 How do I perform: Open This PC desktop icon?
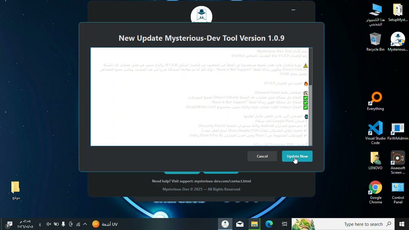coord(375,15)
